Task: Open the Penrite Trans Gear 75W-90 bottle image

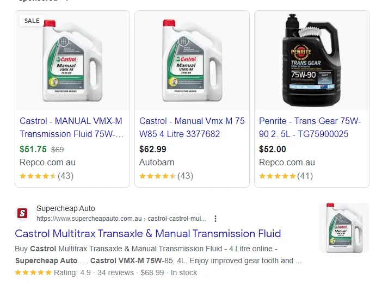Action: [311, 61]
